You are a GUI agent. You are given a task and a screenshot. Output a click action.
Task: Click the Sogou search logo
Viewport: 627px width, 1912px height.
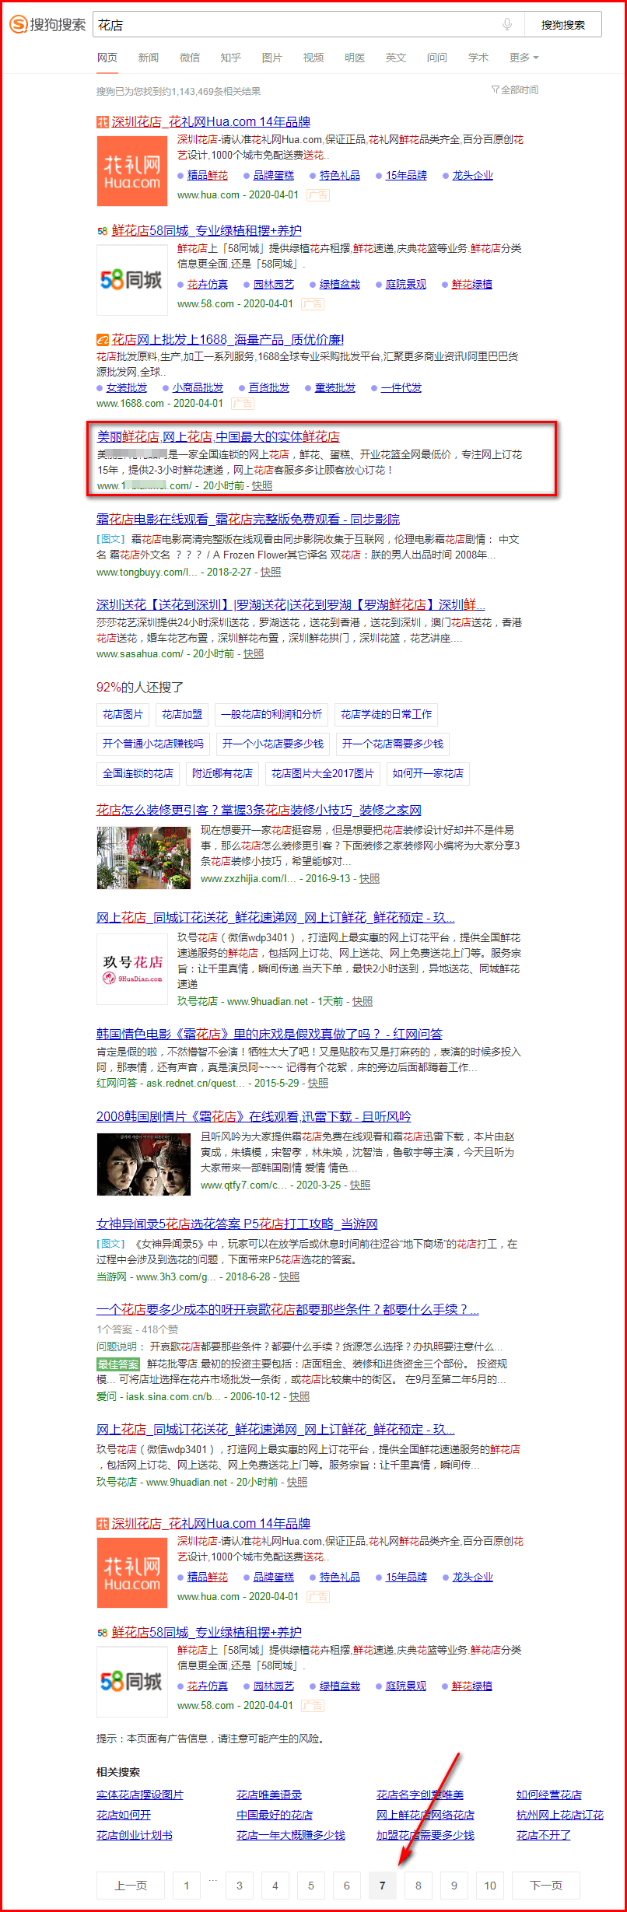(x=47, y=25)
